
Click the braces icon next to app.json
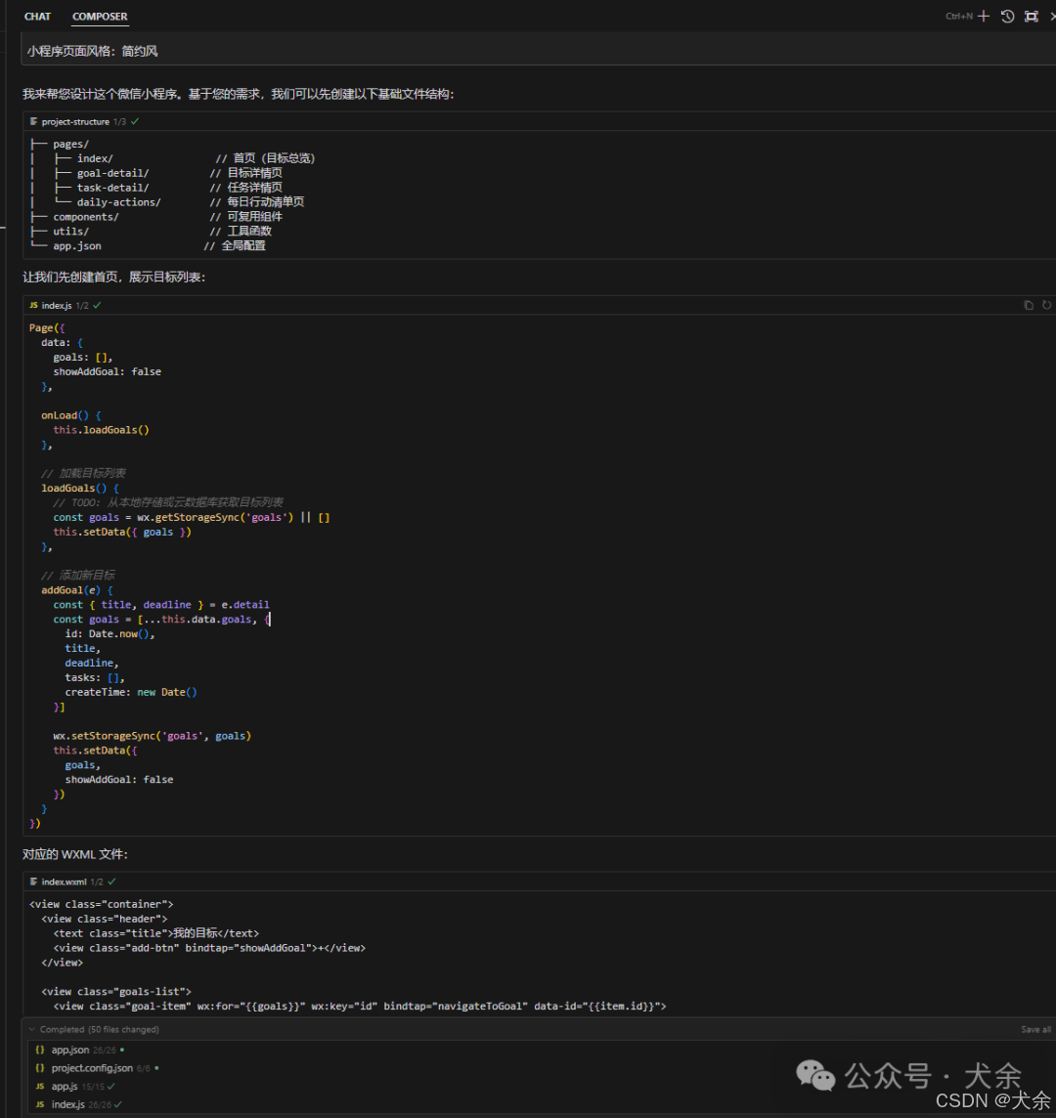[x=40, y=1050]
